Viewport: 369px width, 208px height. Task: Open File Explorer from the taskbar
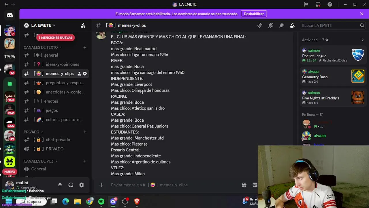coord(78,201)
